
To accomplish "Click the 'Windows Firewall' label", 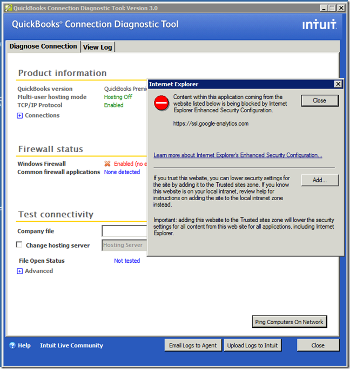I will [x=42, y=164].
